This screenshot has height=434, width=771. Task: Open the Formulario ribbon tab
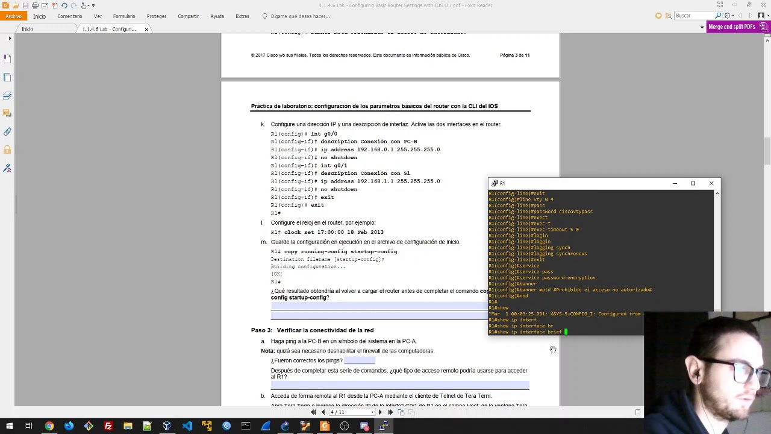[x=124, y=16]
